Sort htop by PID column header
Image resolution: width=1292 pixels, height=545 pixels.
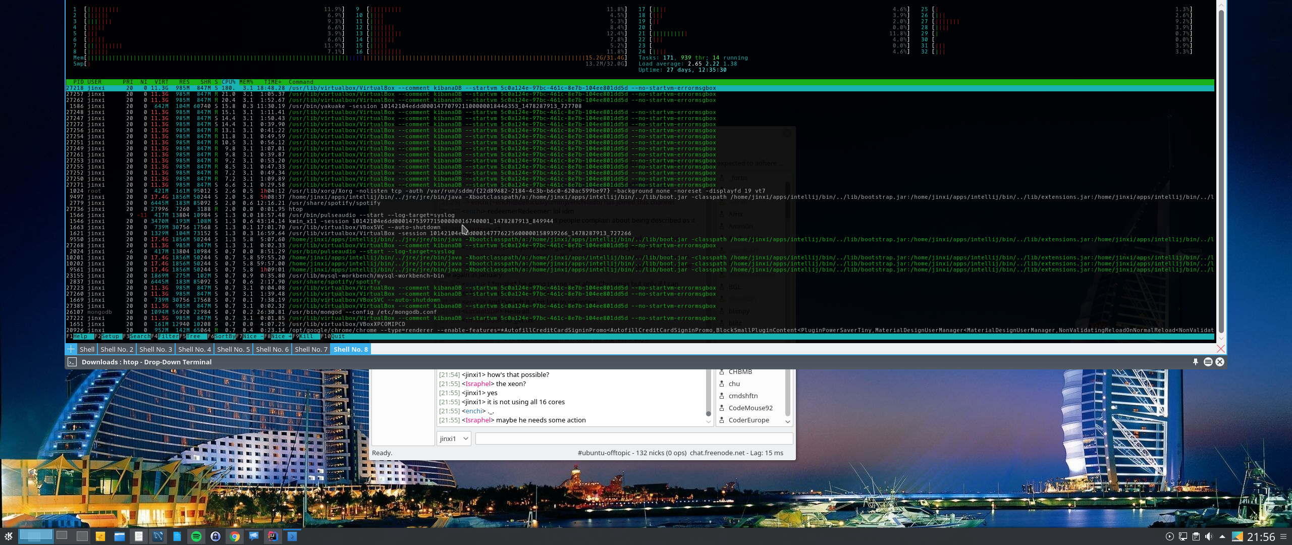click(x=78, y=82)
